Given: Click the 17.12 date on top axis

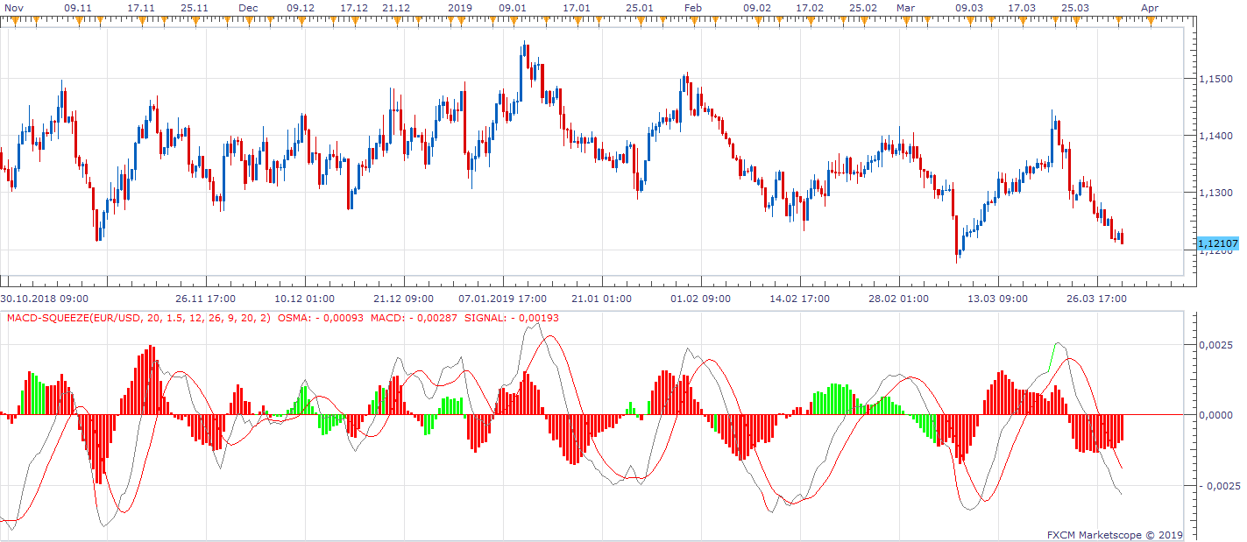Looking at the screenshot, I should tap(354, 7).
